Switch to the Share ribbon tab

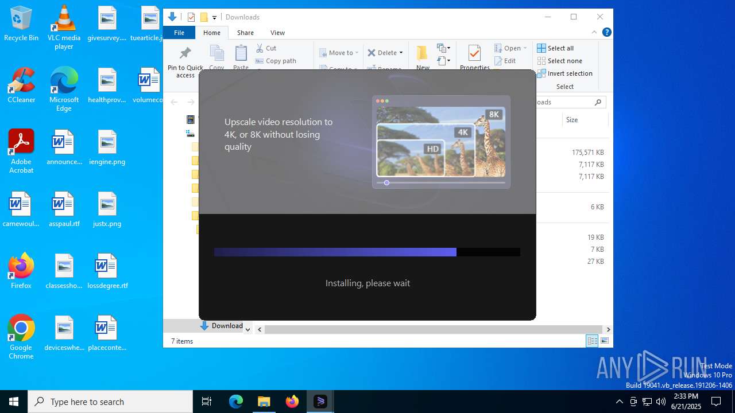[x=245, y=33]
